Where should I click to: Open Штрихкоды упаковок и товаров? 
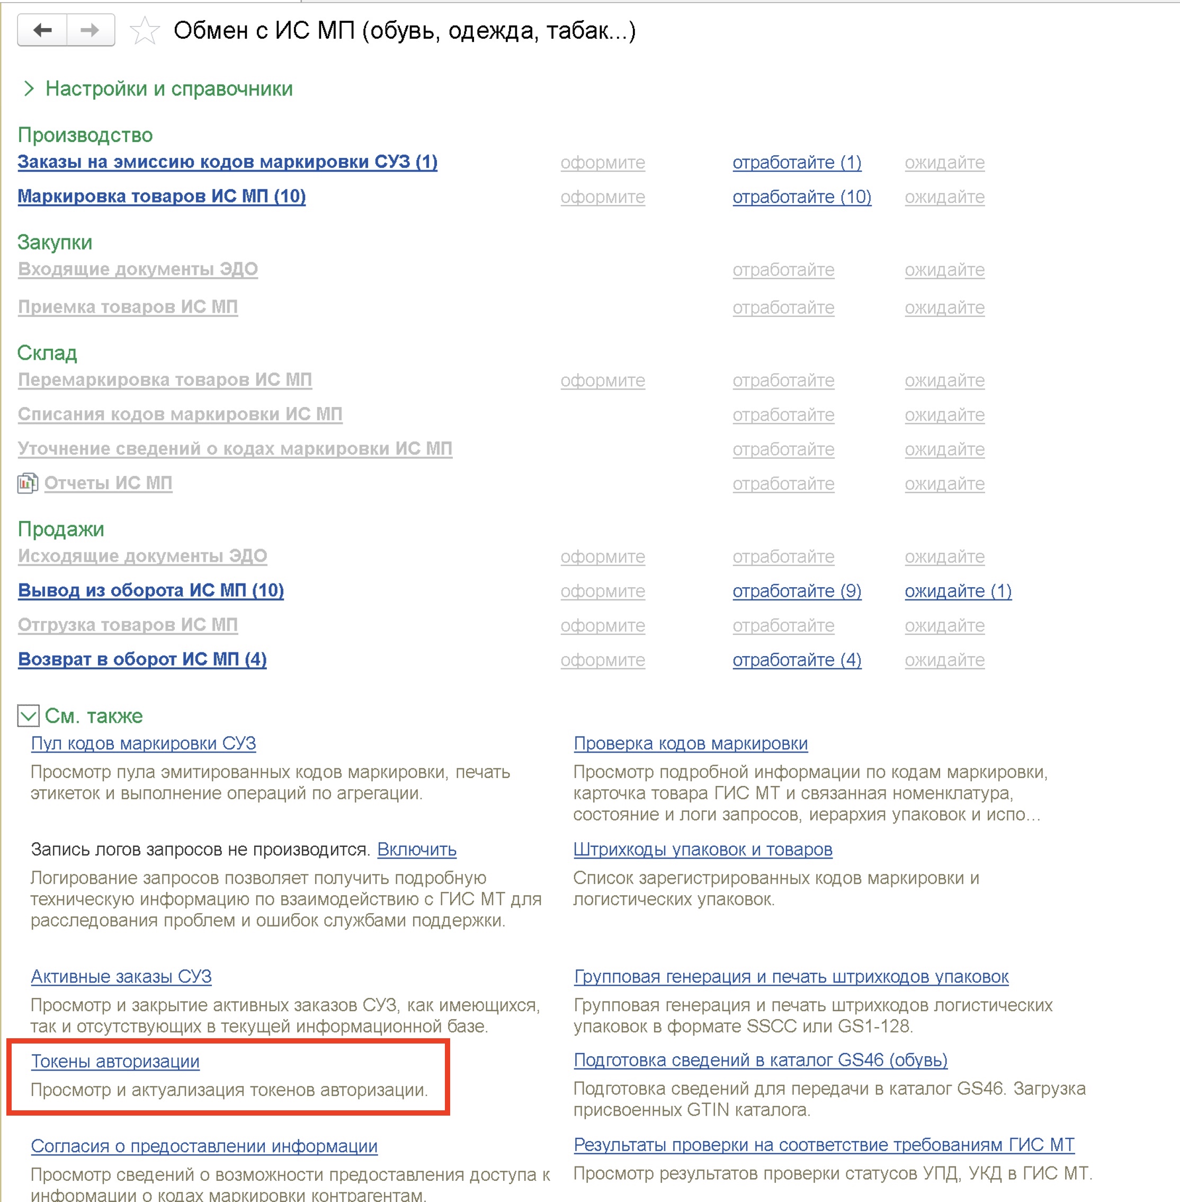703,850
